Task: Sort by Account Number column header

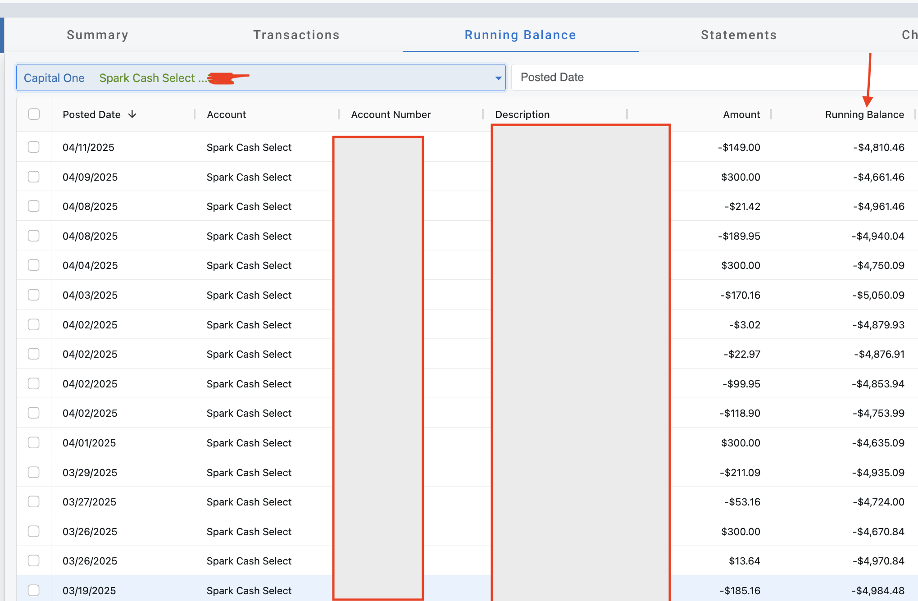Action: [391, 114]
